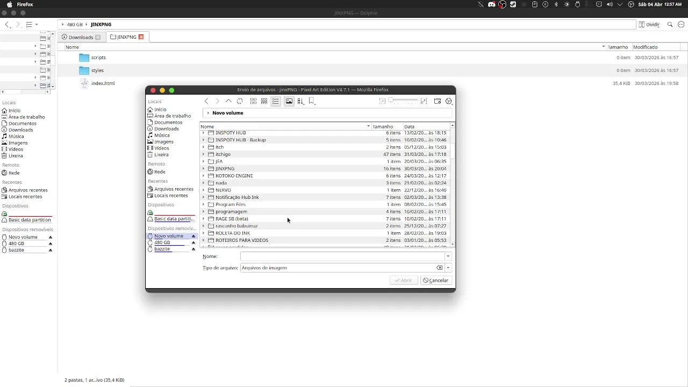688x387 pixels.
Task: Open Downloads place in dialog sidebar
Action: coord(166,129)
